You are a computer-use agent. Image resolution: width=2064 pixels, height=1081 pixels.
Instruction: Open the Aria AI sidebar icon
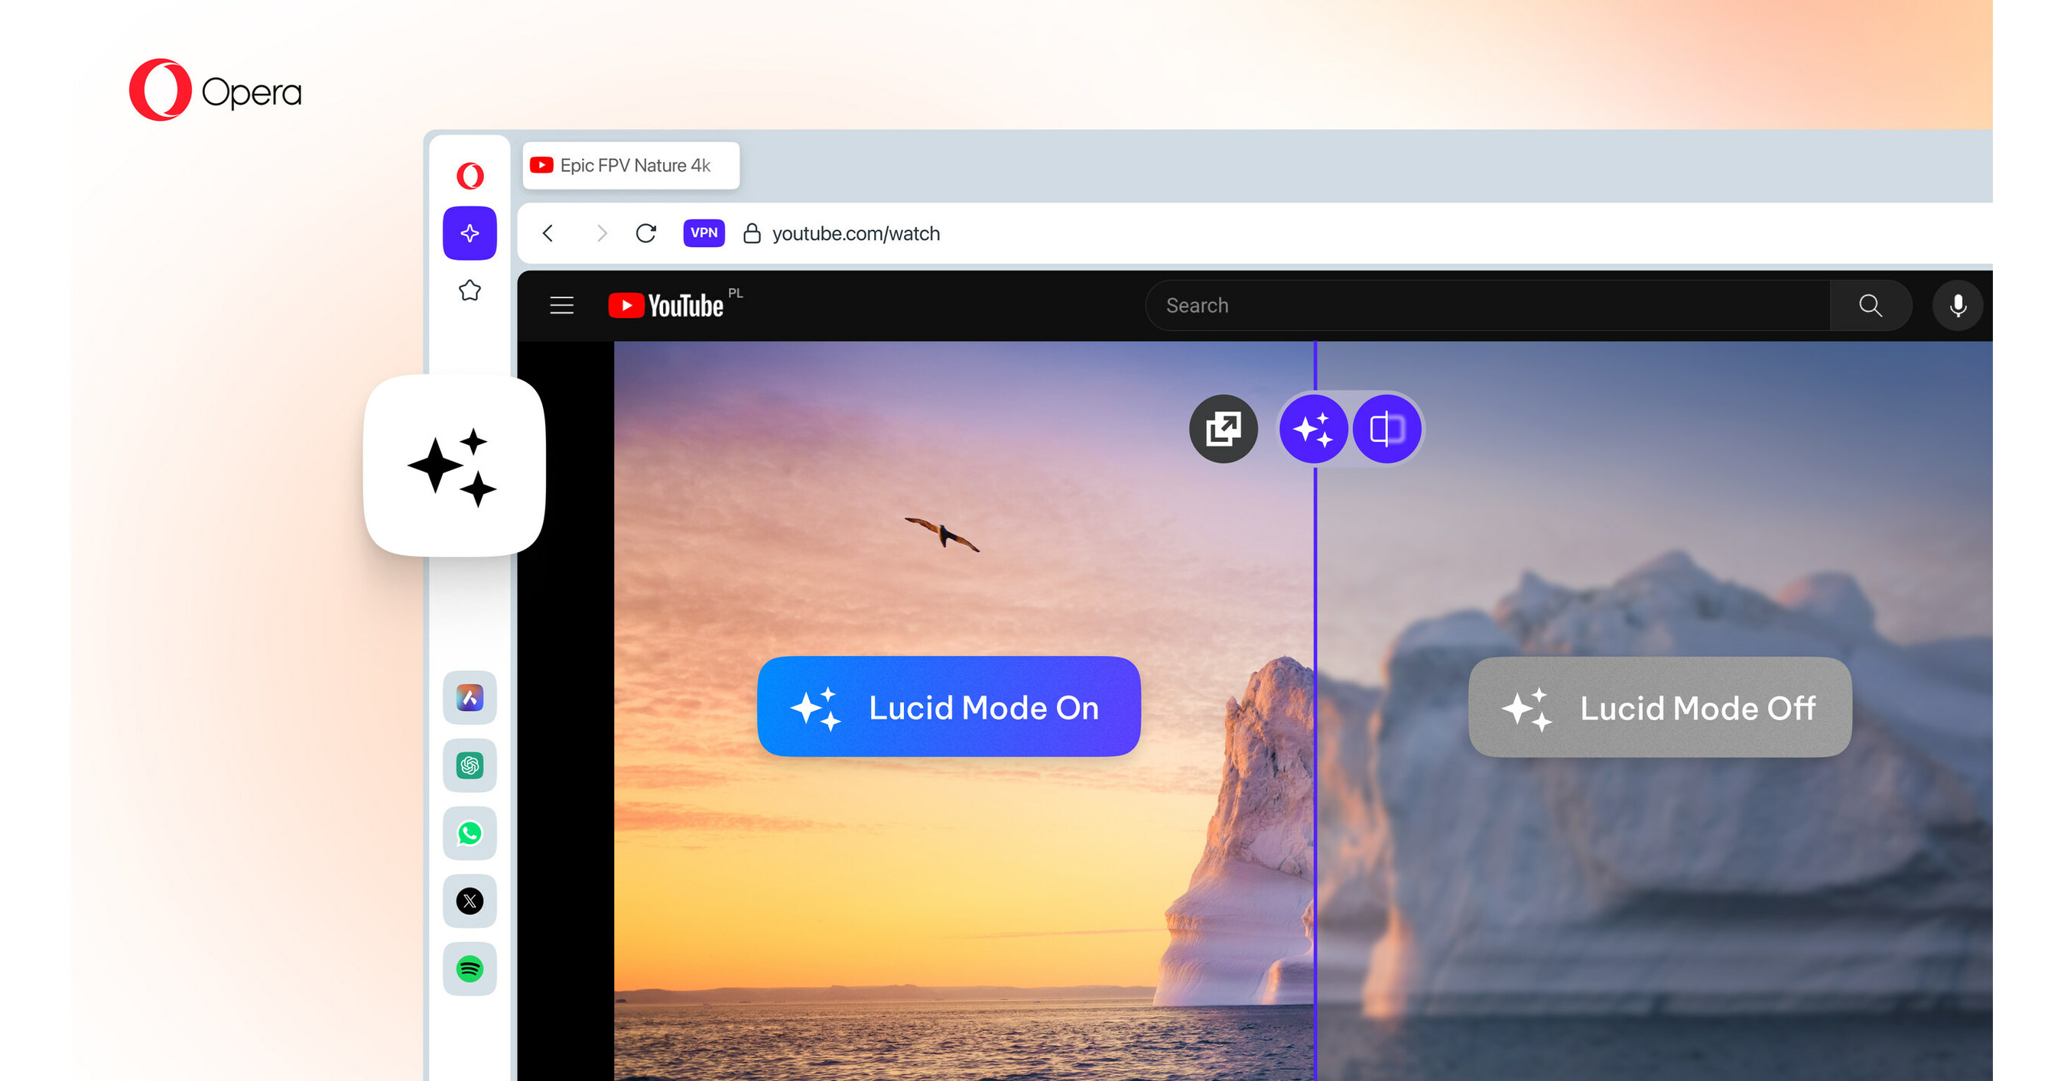click(470, 699)
